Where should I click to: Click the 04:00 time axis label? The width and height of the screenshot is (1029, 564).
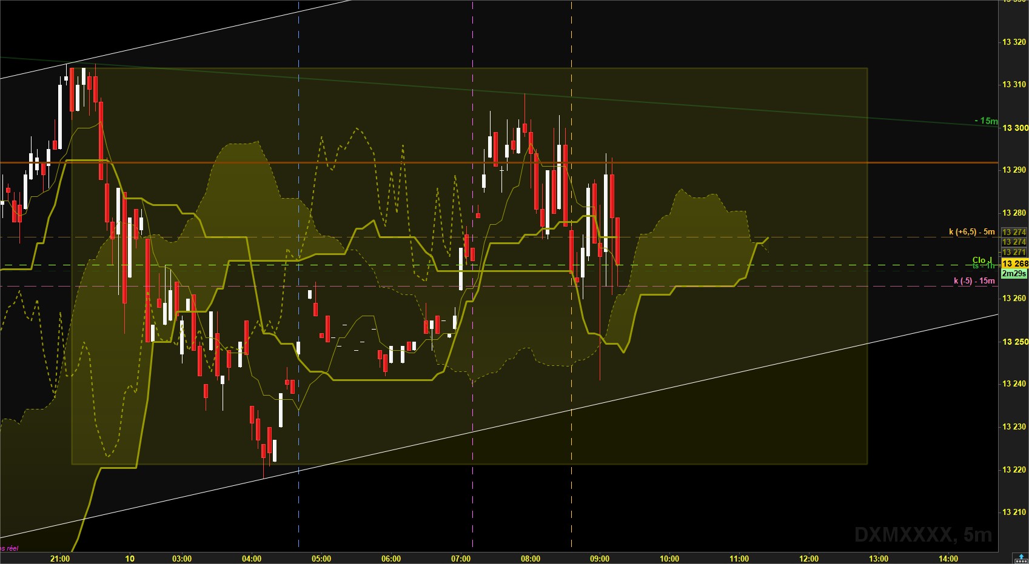(252, 559)
